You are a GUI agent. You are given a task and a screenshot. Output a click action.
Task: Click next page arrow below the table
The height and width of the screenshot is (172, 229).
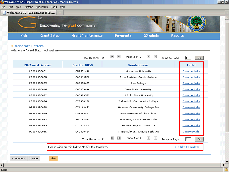tap(148, 138)
